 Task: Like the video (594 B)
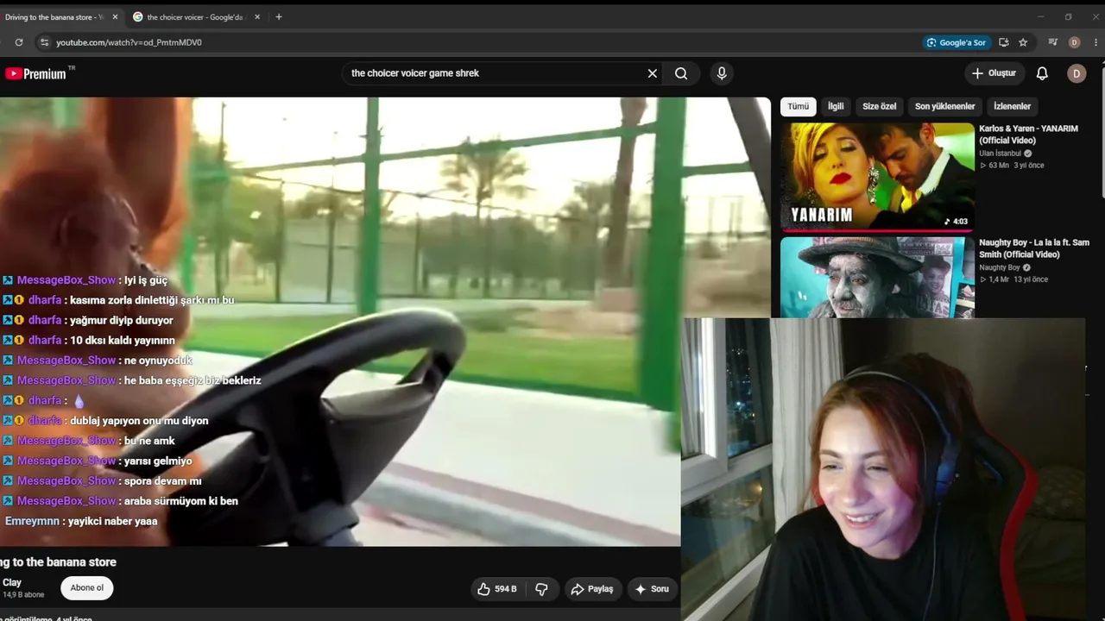pos(497,589)
